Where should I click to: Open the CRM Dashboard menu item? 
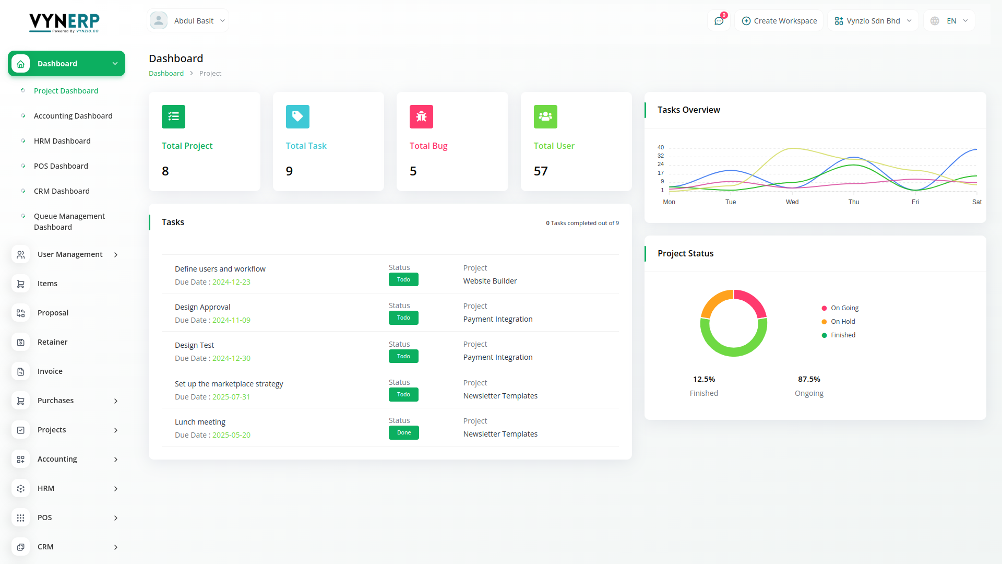tap(62, 191)
